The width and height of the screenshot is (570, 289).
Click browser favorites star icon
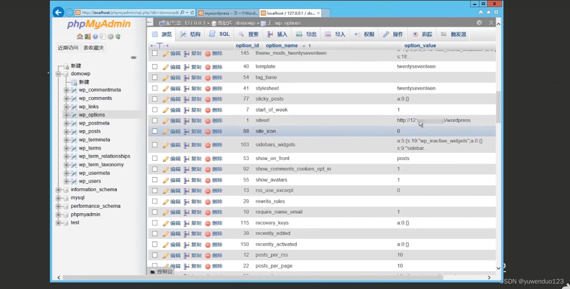point(489,12)
